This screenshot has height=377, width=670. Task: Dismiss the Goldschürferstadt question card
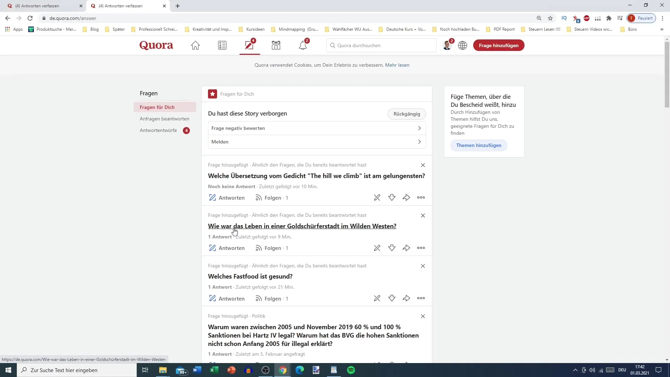pyautogui.click(x=423, y=215)
